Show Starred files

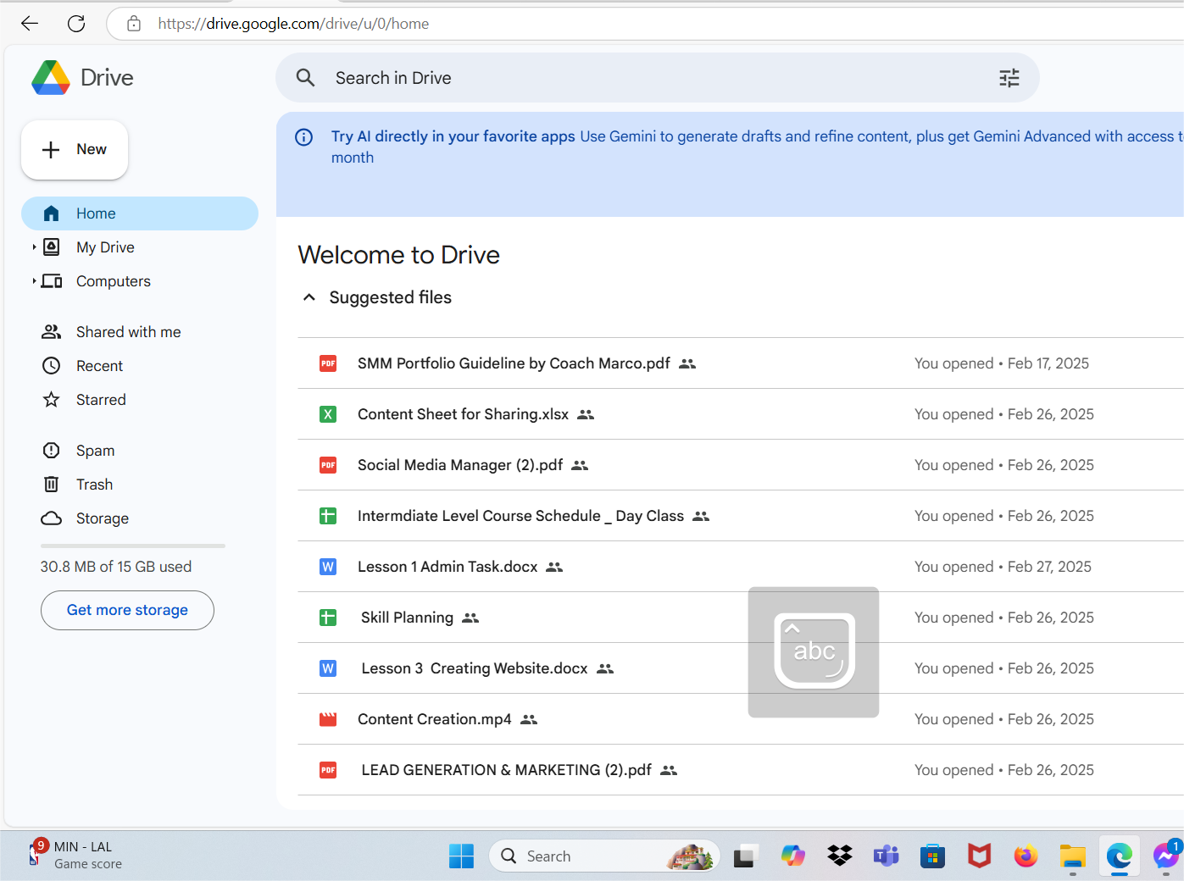101,400
